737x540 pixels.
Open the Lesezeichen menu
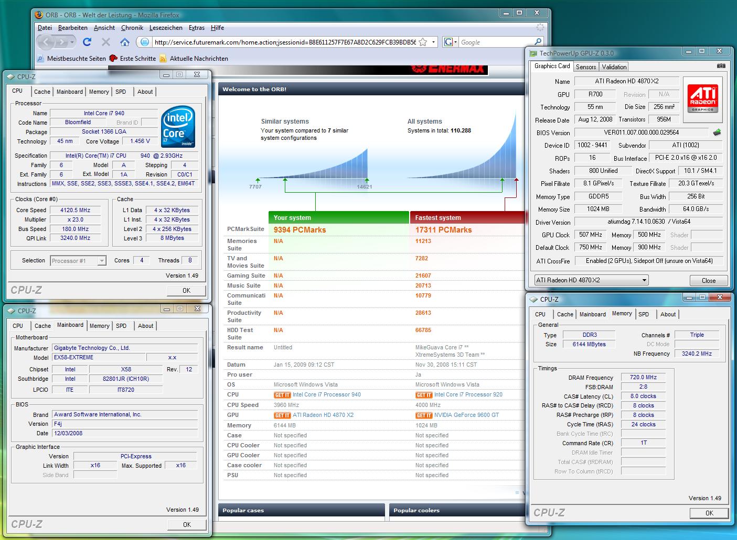pos(166,28)
